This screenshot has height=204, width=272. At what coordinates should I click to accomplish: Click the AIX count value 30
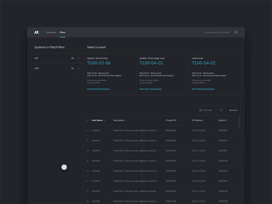click(x=72, y=58)
